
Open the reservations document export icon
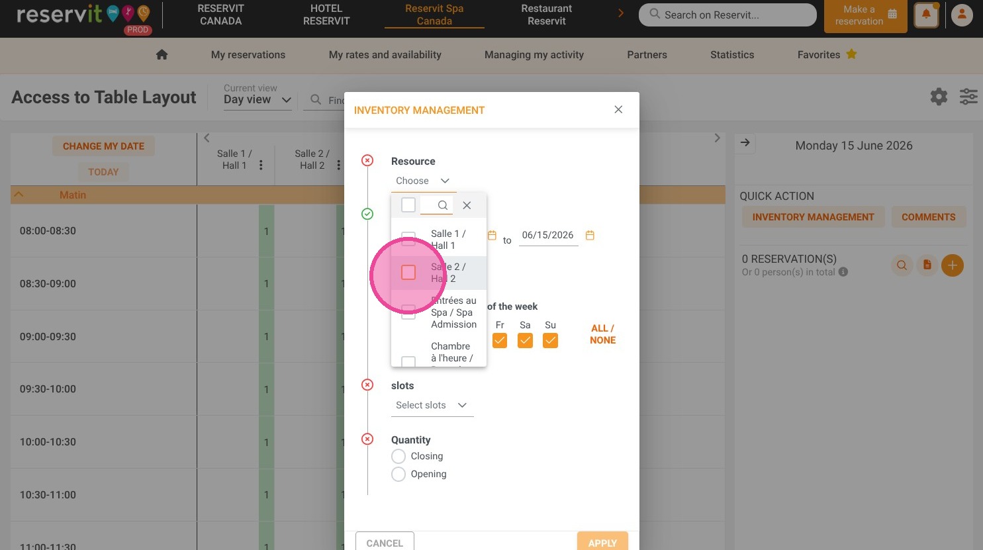(927, 265)
